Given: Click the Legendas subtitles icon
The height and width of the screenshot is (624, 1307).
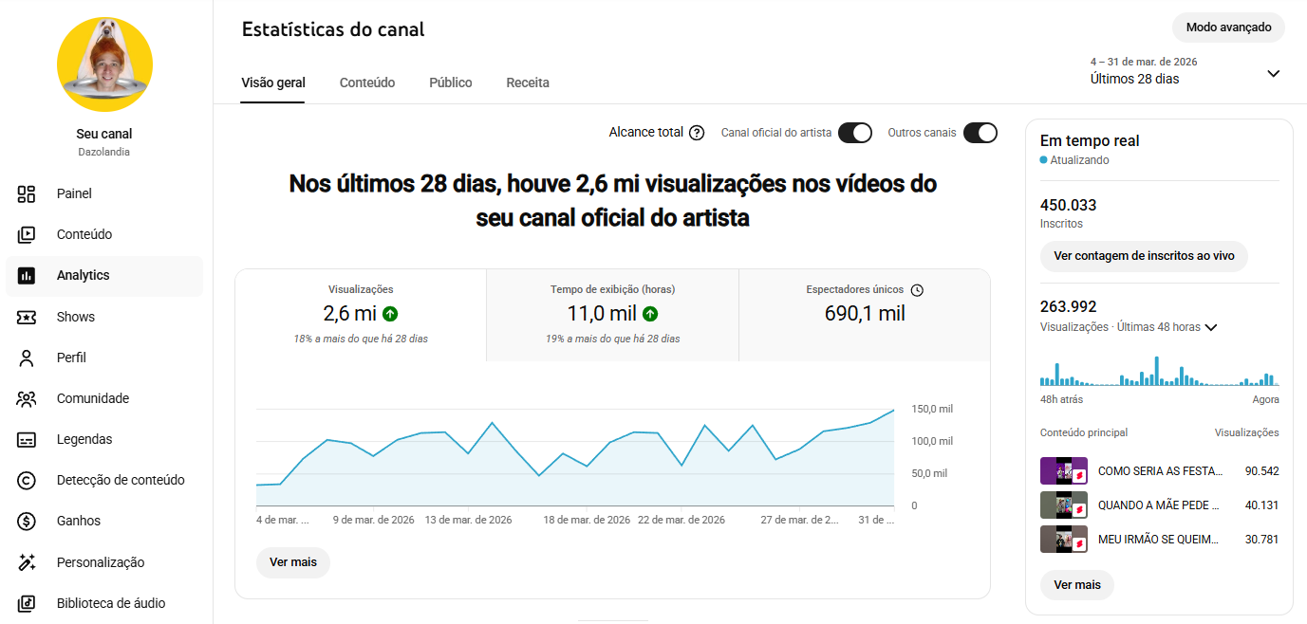Looking at the screenshot, I should tap(27, 439).
